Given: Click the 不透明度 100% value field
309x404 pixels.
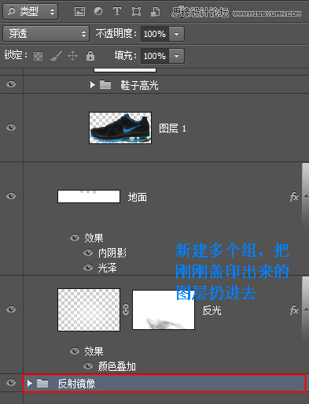Looking at the screenshot, I should click(155, 34).
